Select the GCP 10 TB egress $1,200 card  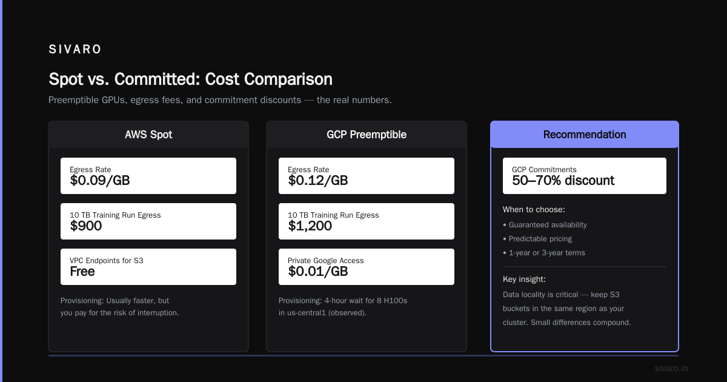(367, 221)
